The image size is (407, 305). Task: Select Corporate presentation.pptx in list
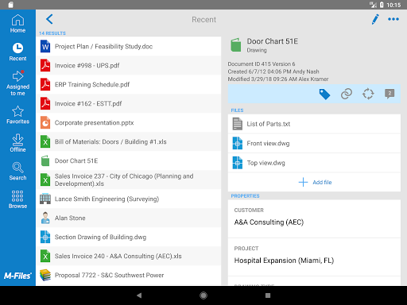pyautogui.click(x=129, y=122)
